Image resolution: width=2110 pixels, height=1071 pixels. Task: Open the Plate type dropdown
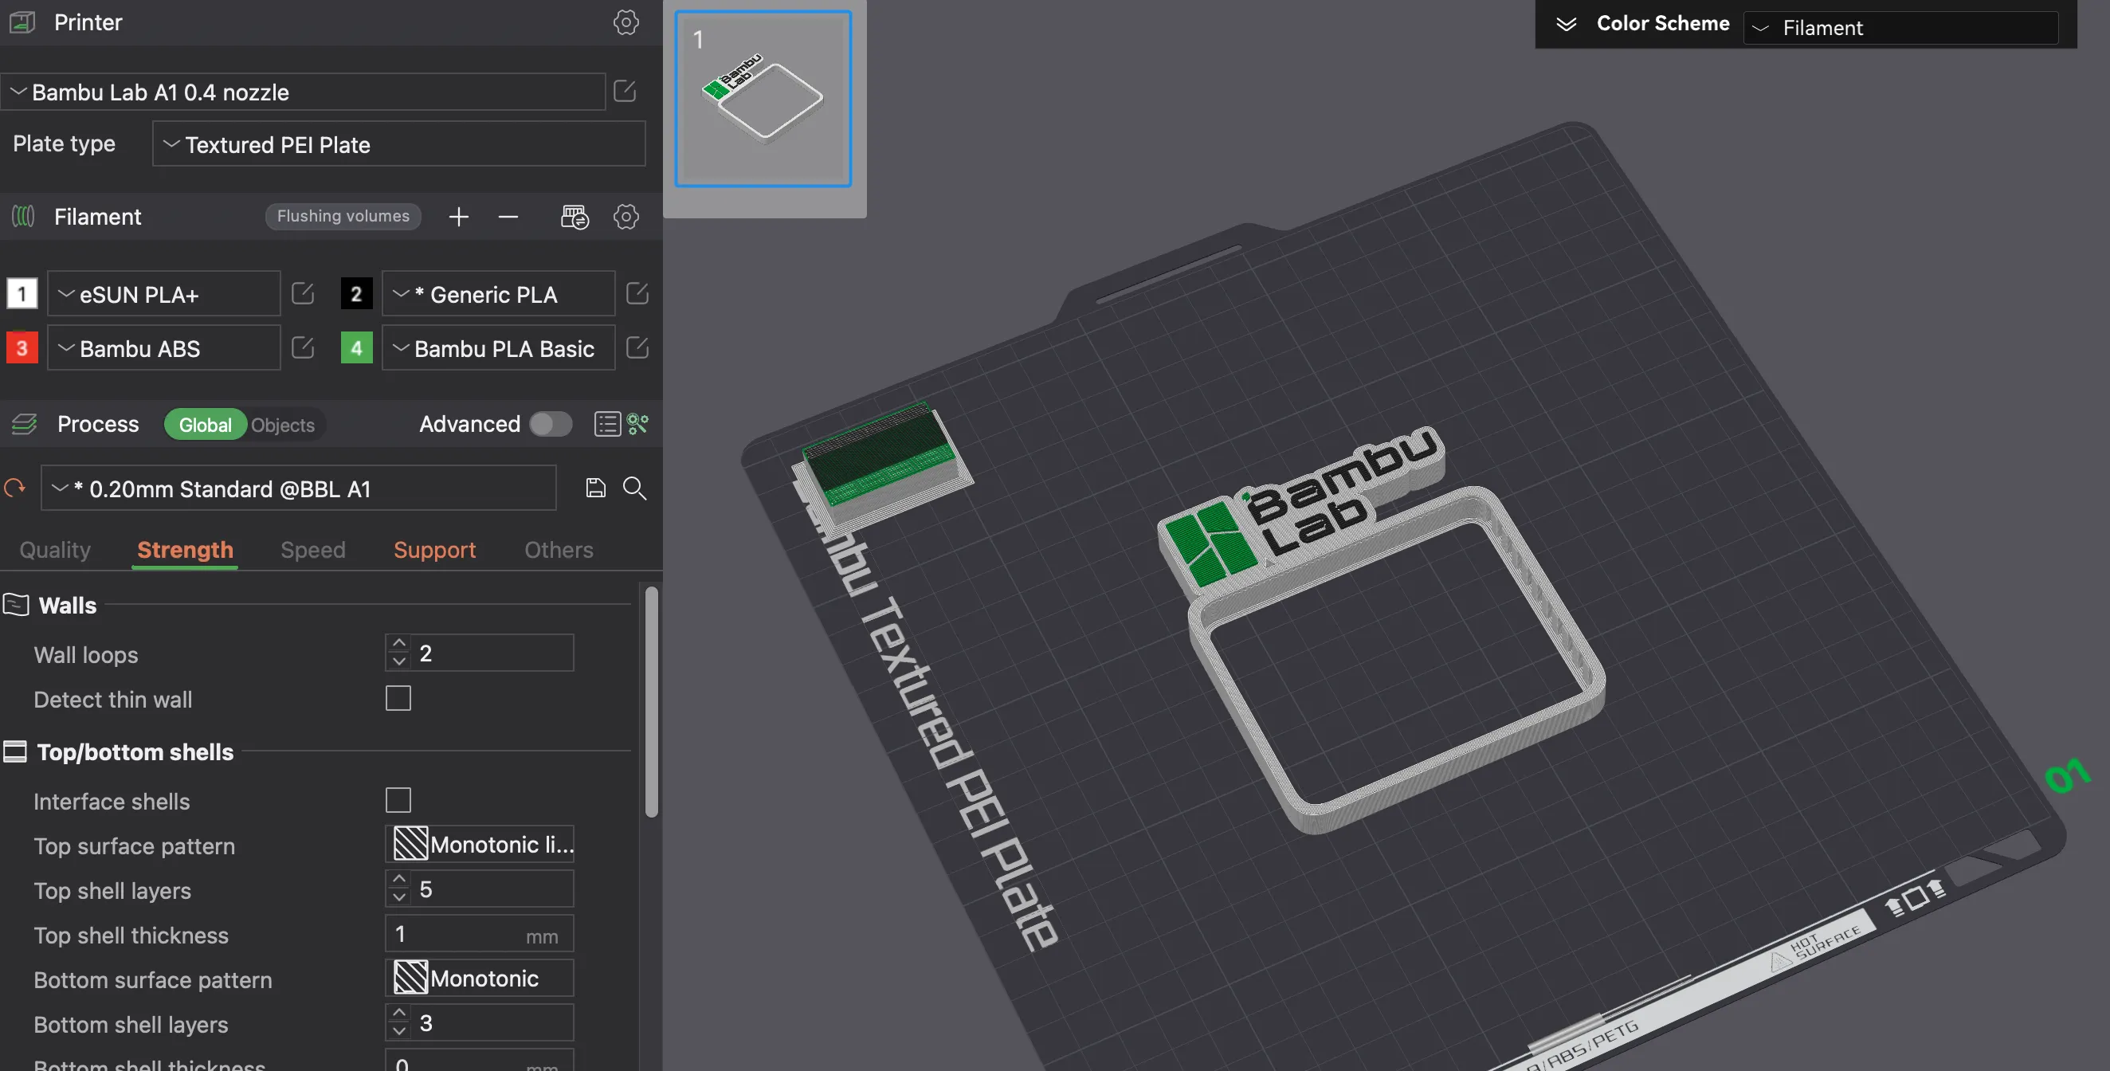point(399,144)
